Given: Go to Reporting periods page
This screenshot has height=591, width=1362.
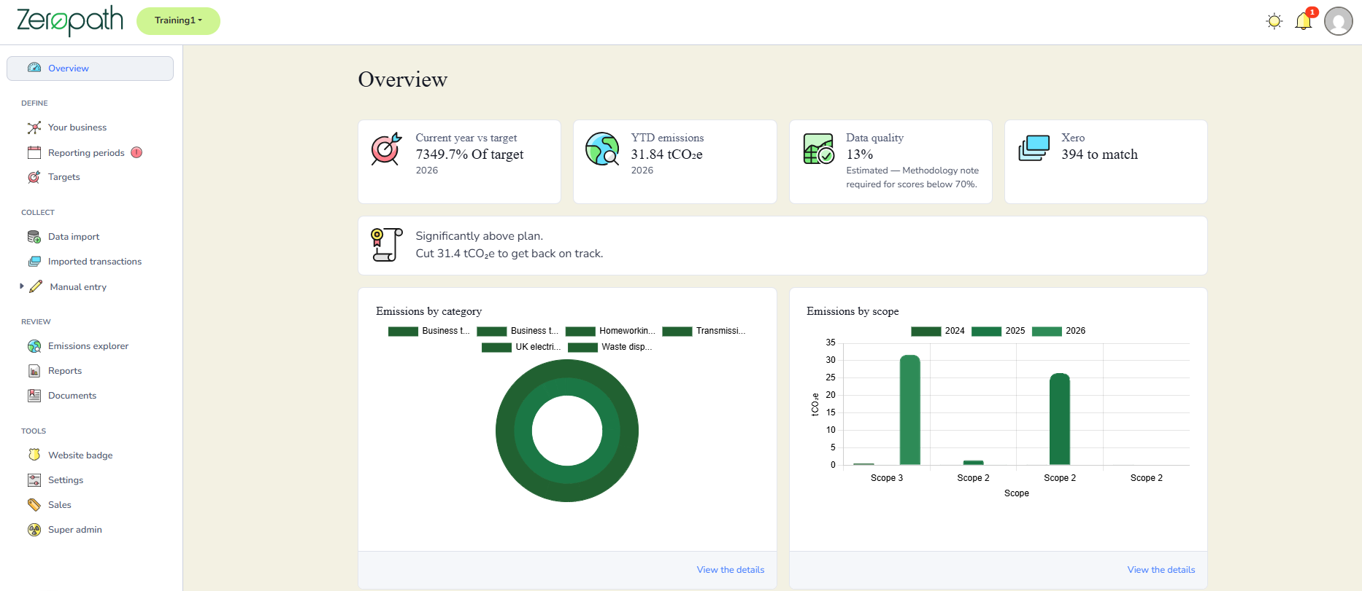Looking at the screenshot, I should coord(85,152).
